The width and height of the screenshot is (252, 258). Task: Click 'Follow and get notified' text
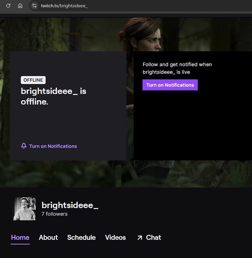pyautogui.click(x=177, y=68)
